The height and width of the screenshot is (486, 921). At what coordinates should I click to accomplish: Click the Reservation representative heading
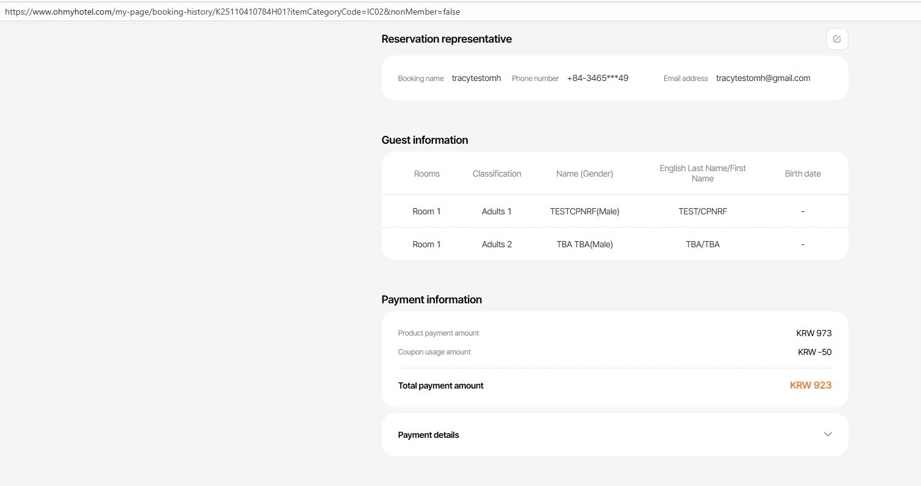[446, 39]
